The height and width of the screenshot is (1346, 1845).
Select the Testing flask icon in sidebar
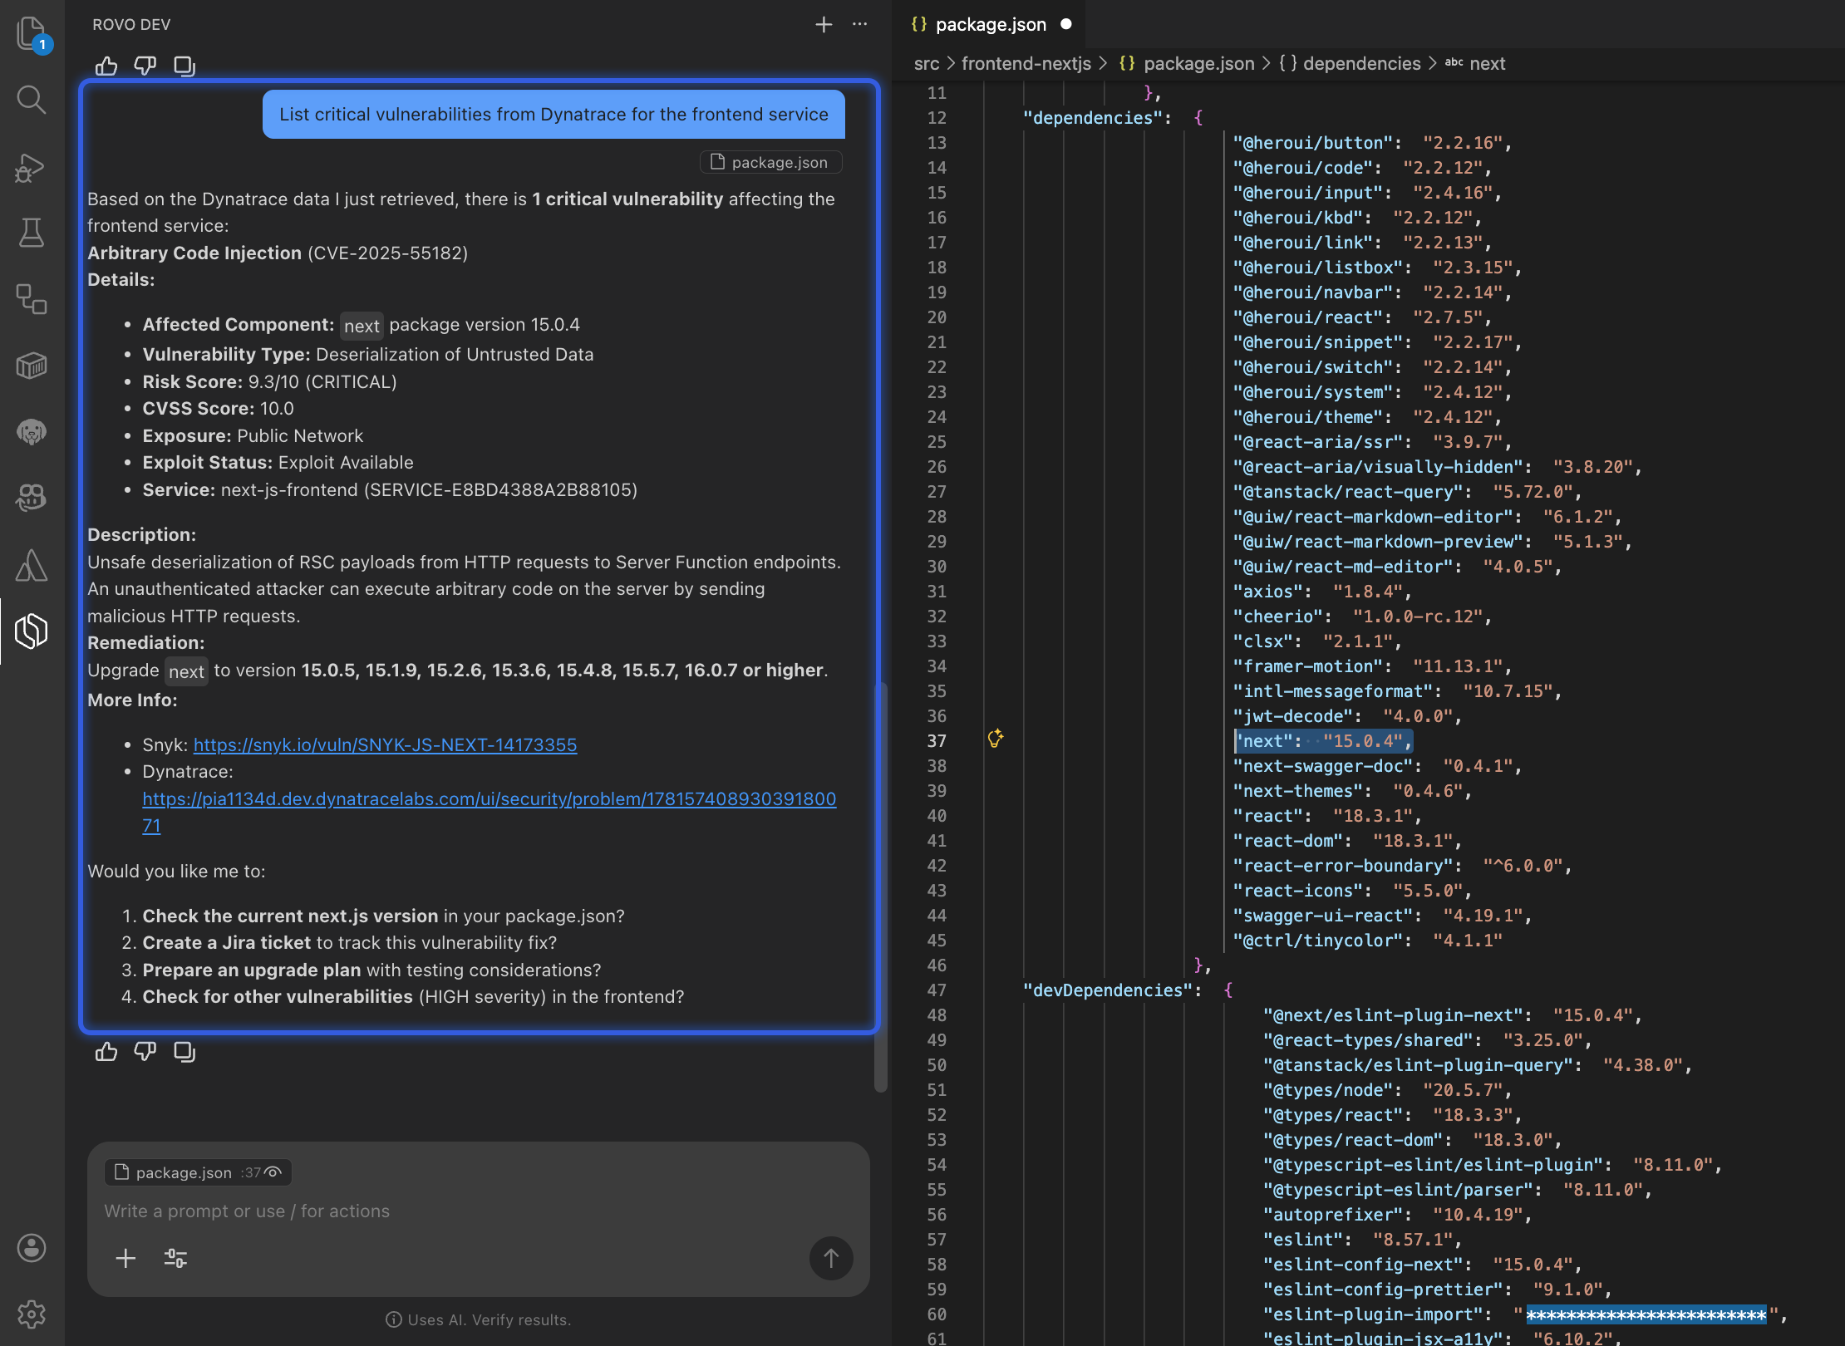[x=31, y=233]
